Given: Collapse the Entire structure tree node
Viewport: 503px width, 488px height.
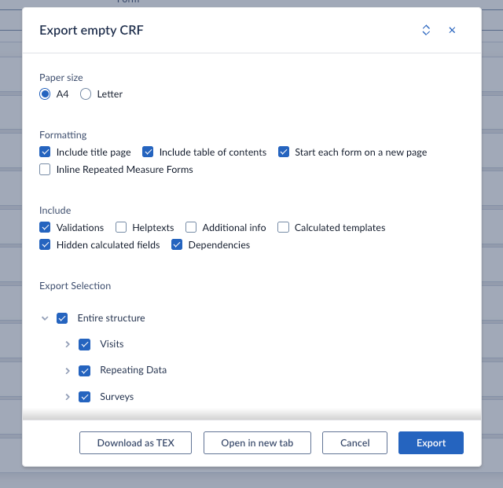Looking at the screenshot, I should [x=45, y=318].
